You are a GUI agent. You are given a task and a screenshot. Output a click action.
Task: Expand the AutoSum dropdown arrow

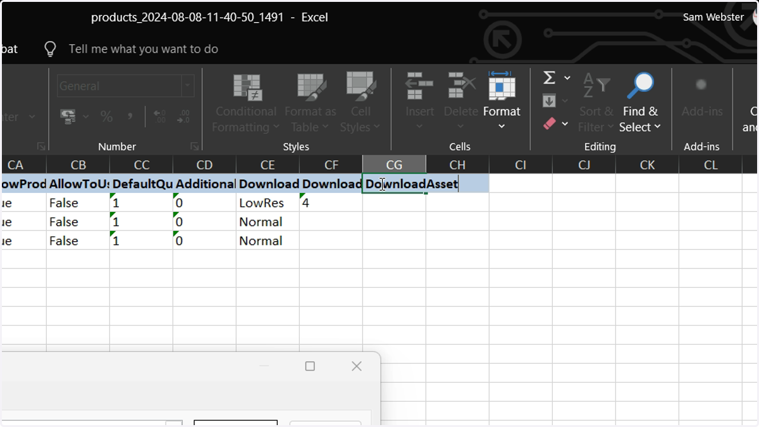(567, 78)
